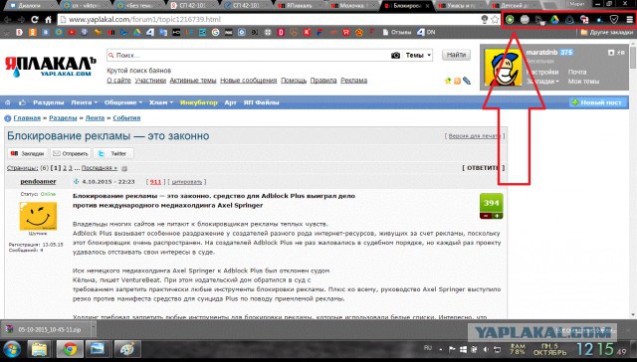Viewport: 637px width, 362px height.
Task: Open ЯП Файлы in the nav bar
Action: click(261, 102)
